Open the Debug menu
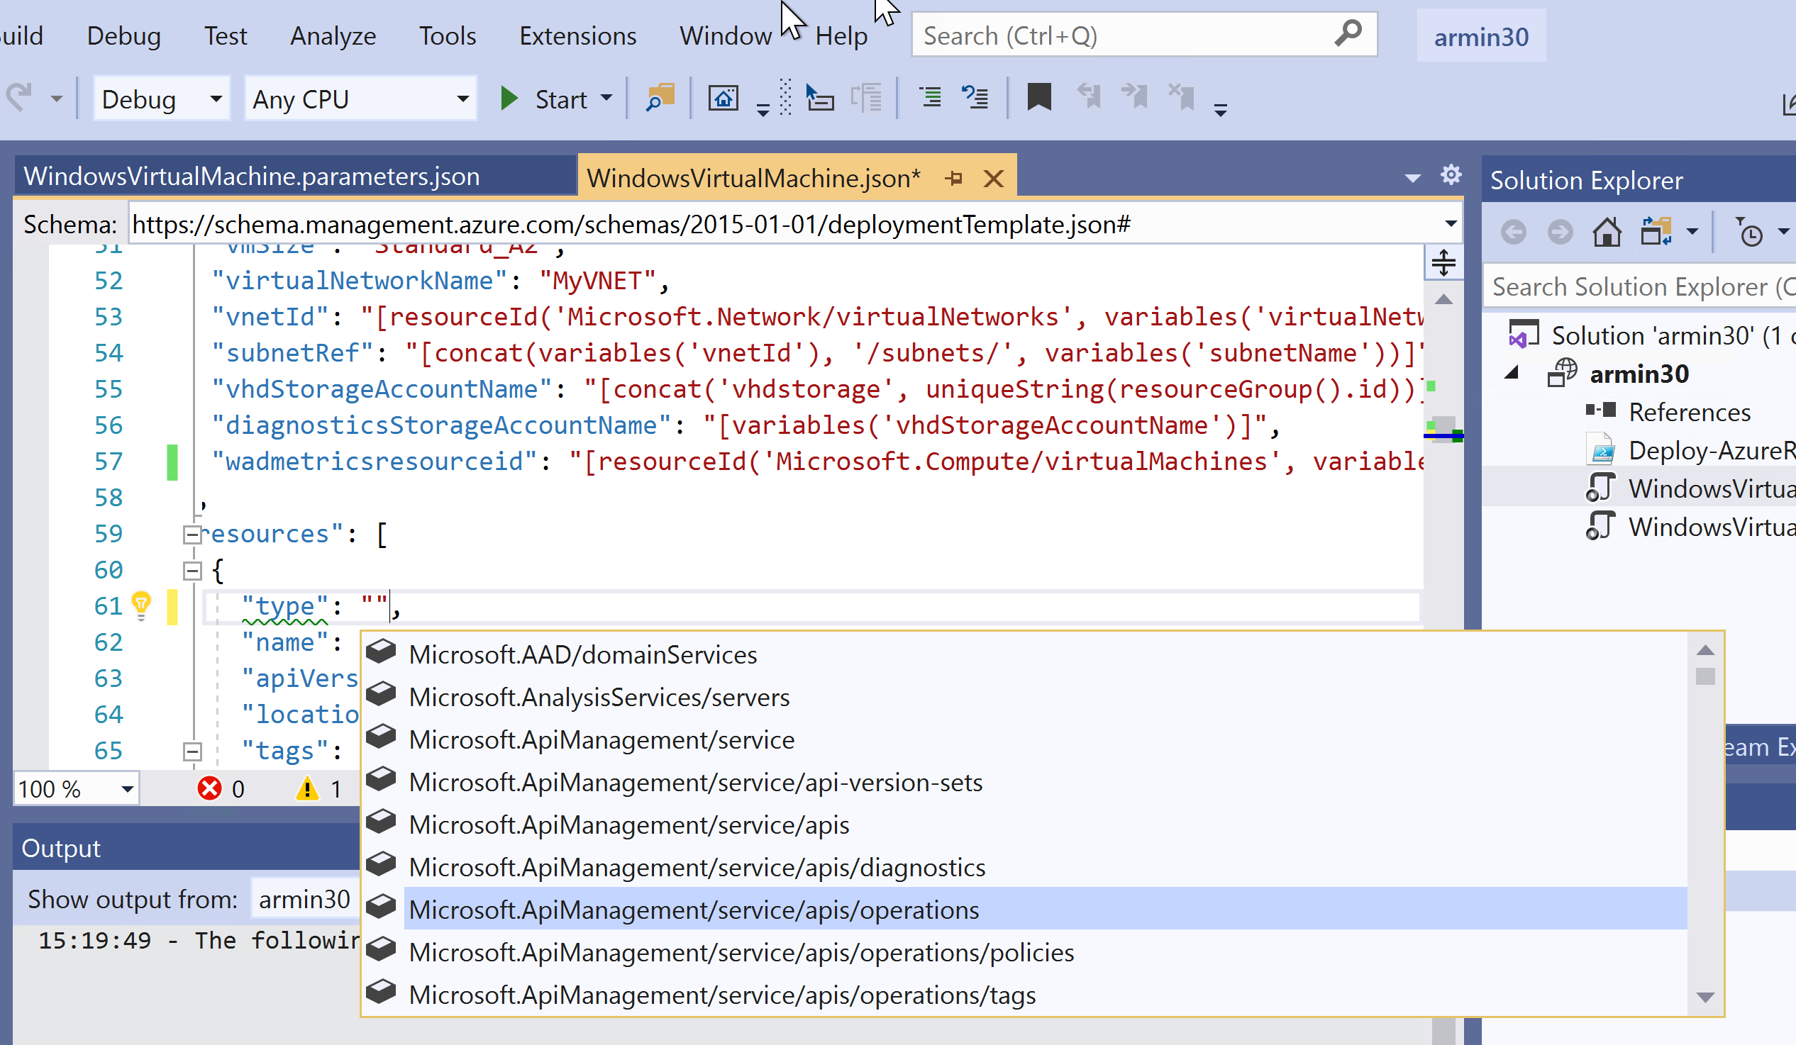Screen dimensions: 1796x1045 coord(123,33)
